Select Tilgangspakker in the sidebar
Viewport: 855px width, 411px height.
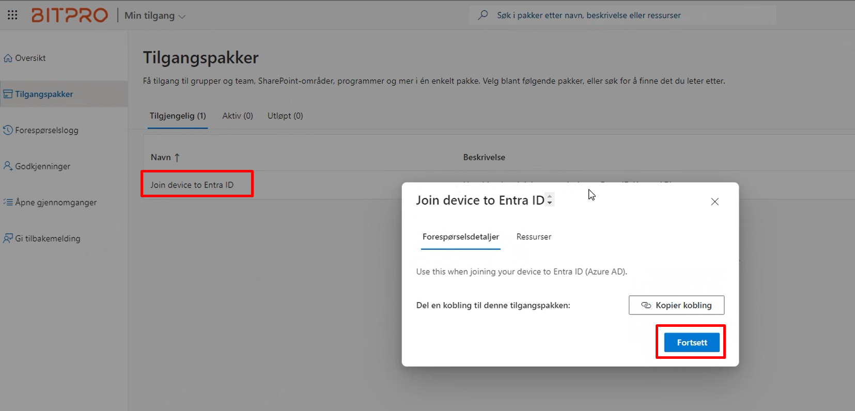[64, 94]
